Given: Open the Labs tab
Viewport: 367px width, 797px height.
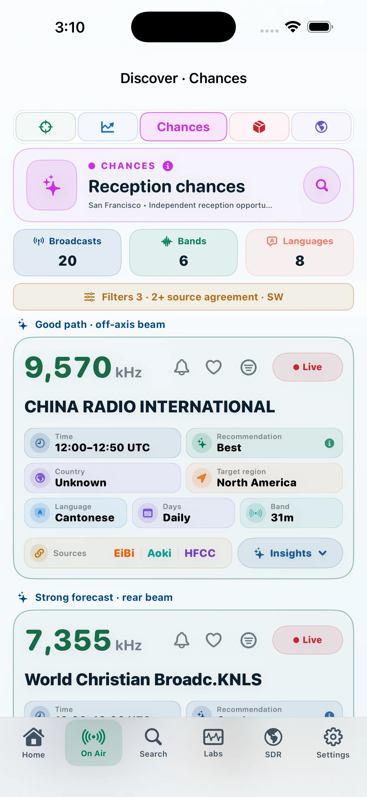Looking at the screenshot, I should pos(213,743).
